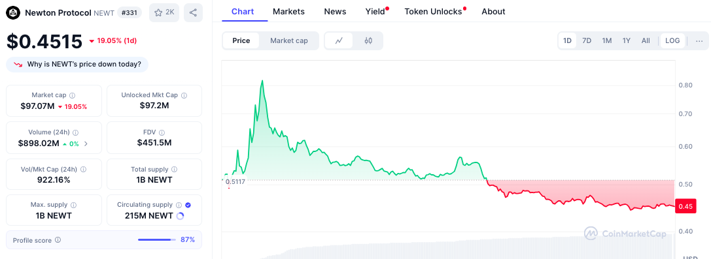Select the Price toggle
Viewport: 711px width, 259px height.
[241, 40]
